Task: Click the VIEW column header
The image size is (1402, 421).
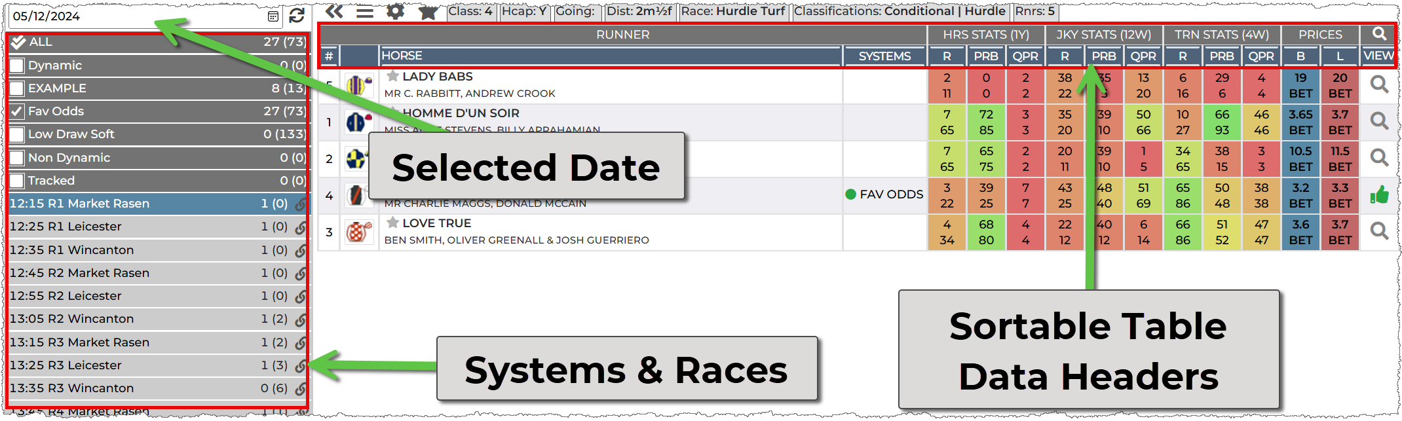Action: click(x=1378, y=56)
